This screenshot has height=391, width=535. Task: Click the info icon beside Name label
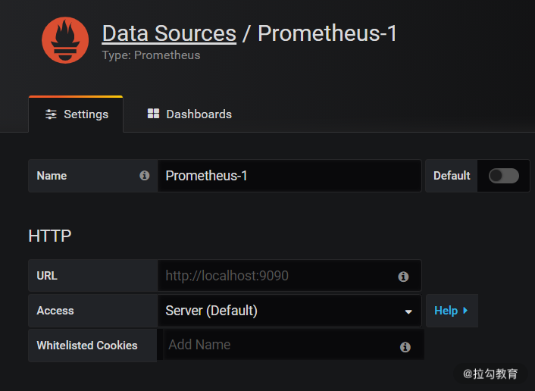click(x=144, y=176)
